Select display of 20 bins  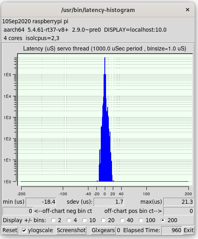tap(103, 220)
